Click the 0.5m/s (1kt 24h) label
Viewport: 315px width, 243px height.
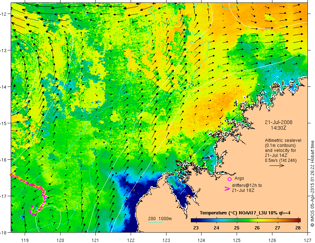[281, 160]
